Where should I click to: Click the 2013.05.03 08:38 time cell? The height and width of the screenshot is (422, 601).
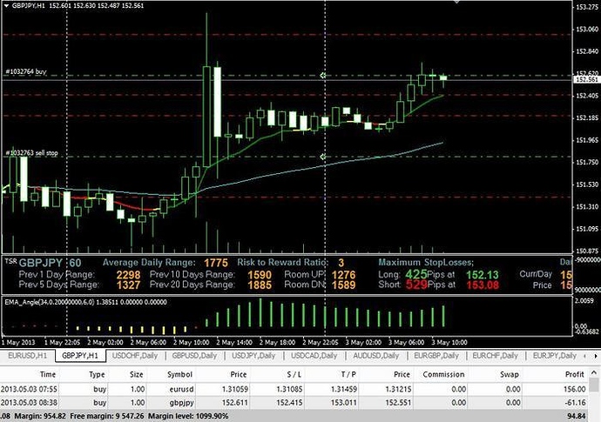[x=29, y=403]
